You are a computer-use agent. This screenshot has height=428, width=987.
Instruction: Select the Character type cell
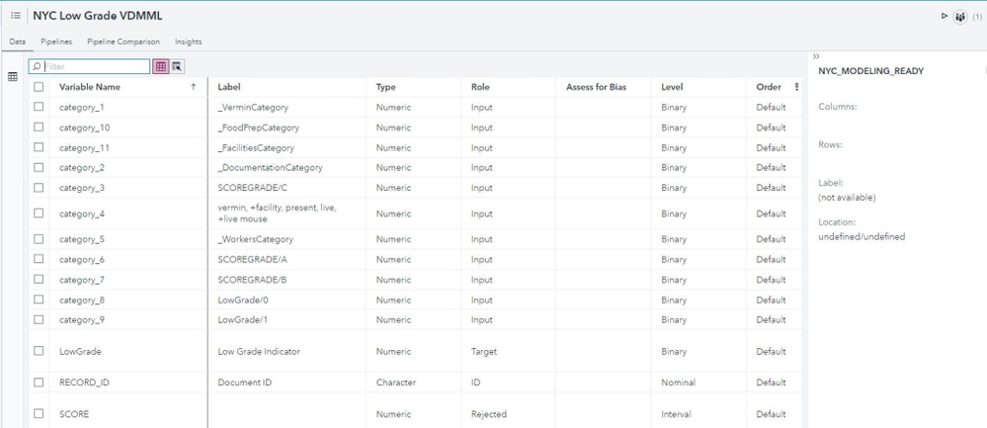(396, 383)
